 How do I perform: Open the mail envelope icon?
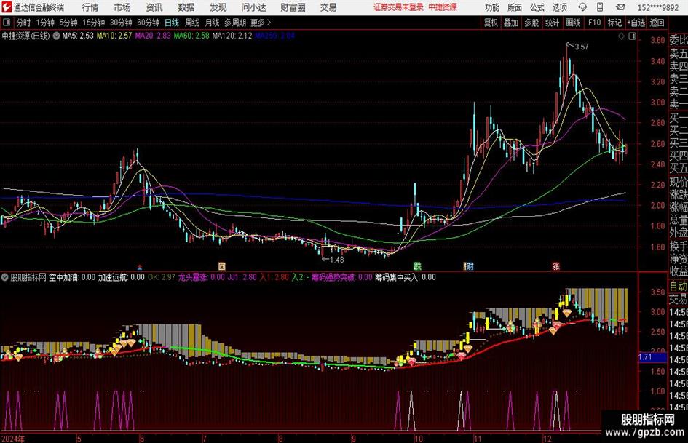620,7
